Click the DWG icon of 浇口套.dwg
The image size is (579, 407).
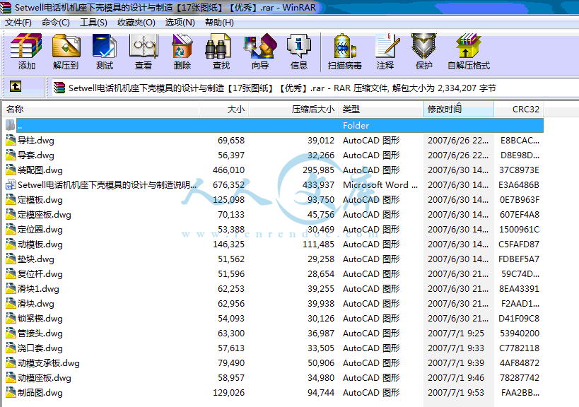11,348
